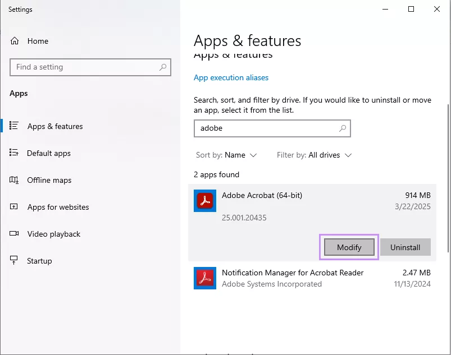The image size is (451, 355).
Task: Click the Apps for websites icon
Action: (x=15, y=207)
